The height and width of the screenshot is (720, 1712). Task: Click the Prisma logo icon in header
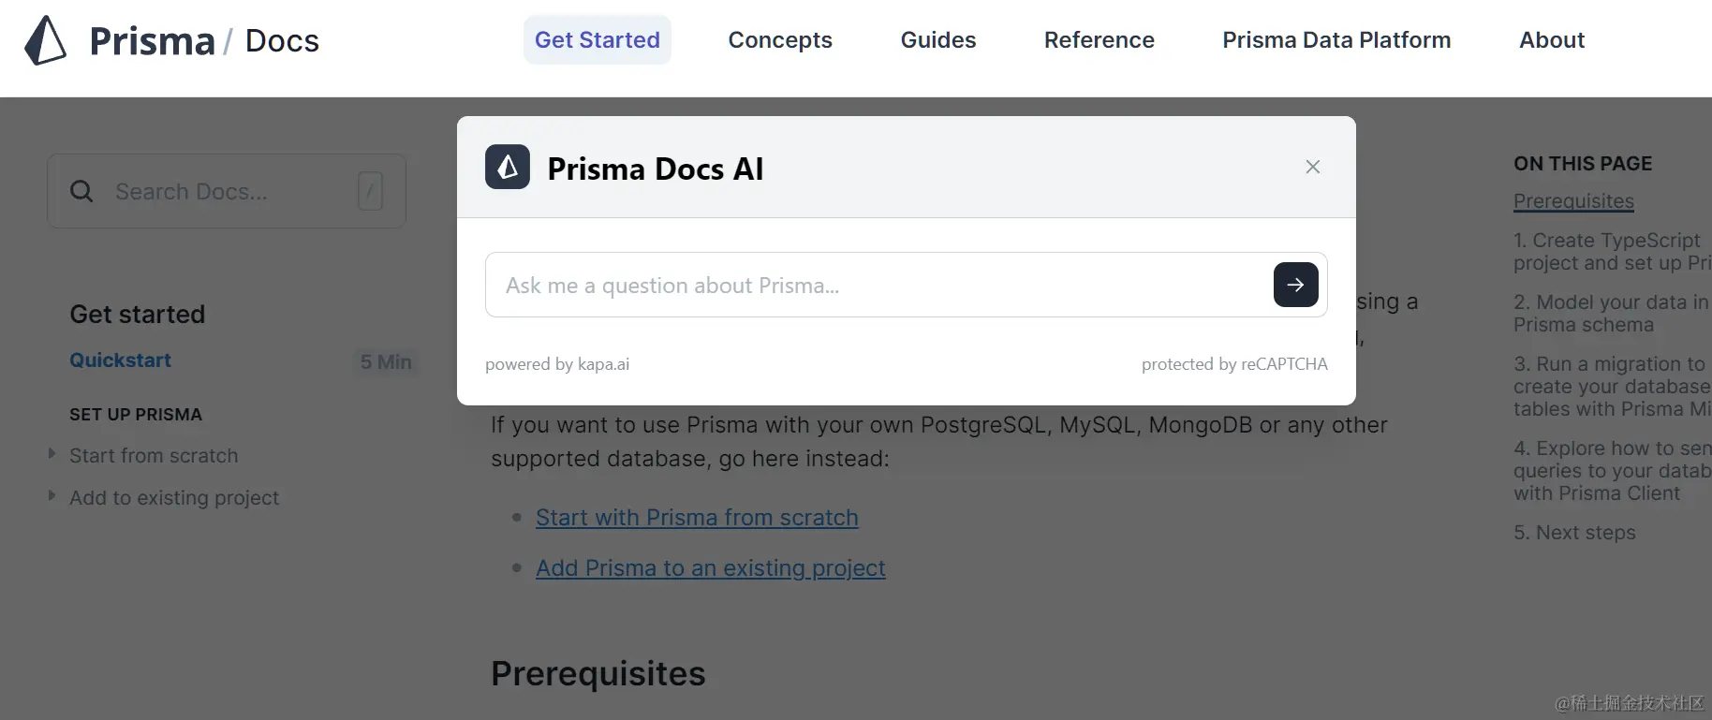tap(45, 40)
